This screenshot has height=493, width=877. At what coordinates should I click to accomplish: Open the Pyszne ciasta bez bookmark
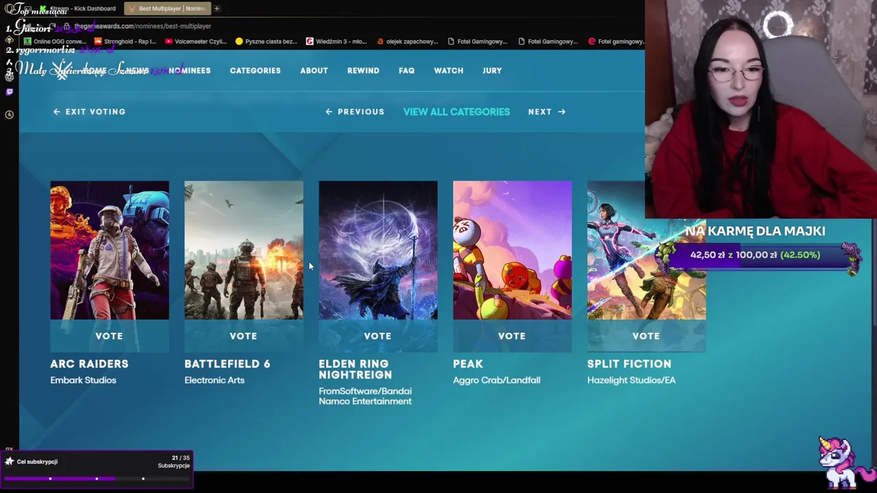pos(266,41)
